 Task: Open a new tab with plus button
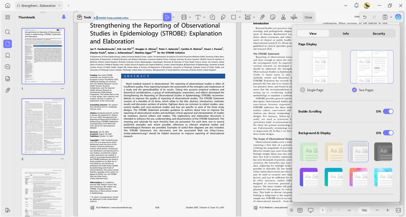pyautogui.click(x=68, y=6)
